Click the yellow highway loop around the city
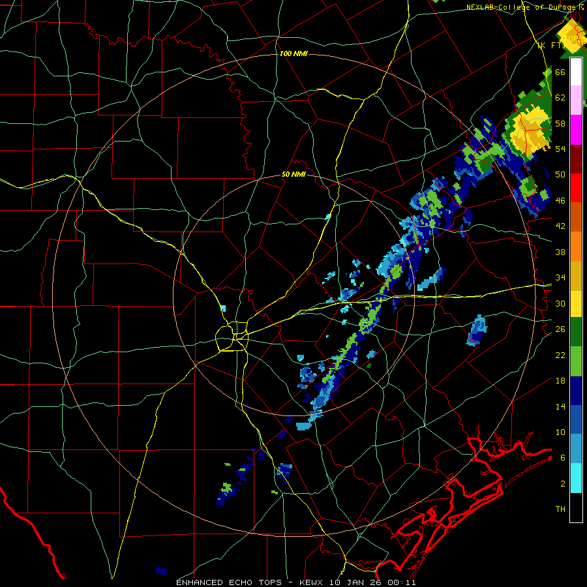The height and width of the screenshot is (587, 587). pyautogui.click(x=232, y=337)
